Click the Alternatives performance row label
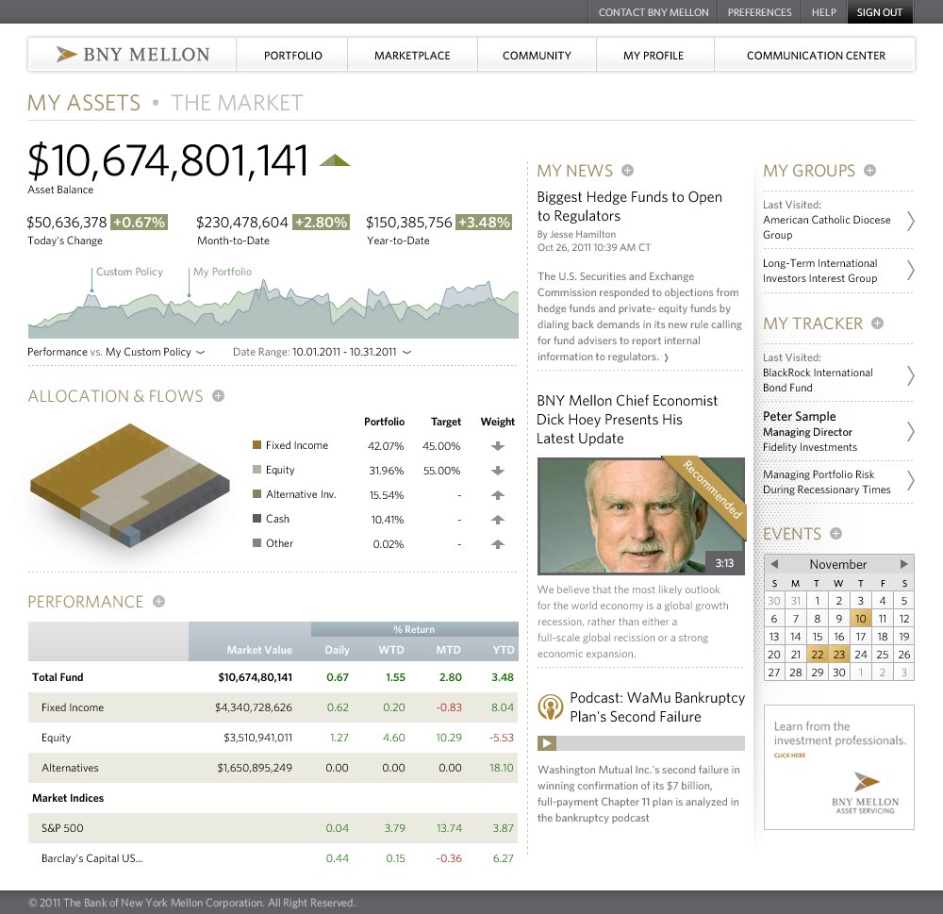This screenshot has width=943, height=914. [70, 768]
